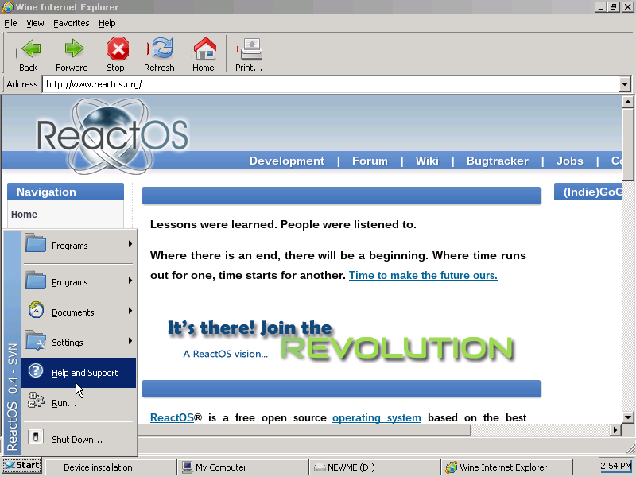The height and width of the screenshot is (477, 636).
Task: Open the address bar history dropdown arrow
Action: click(x=625, y=84)
